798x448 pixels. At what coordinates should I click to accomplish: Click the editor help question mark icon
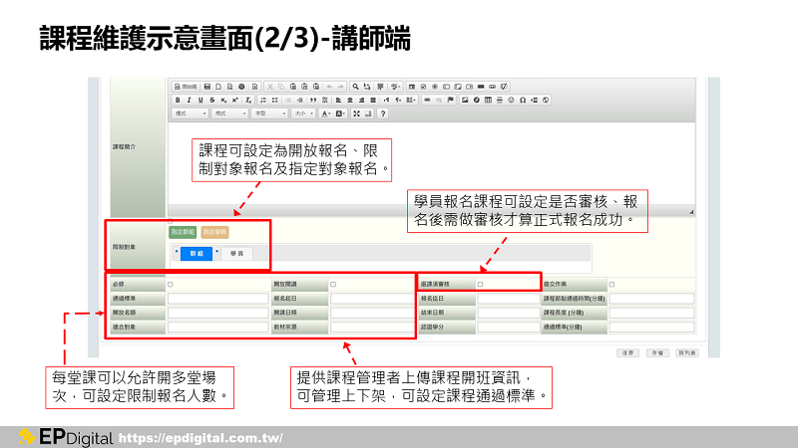382,113
